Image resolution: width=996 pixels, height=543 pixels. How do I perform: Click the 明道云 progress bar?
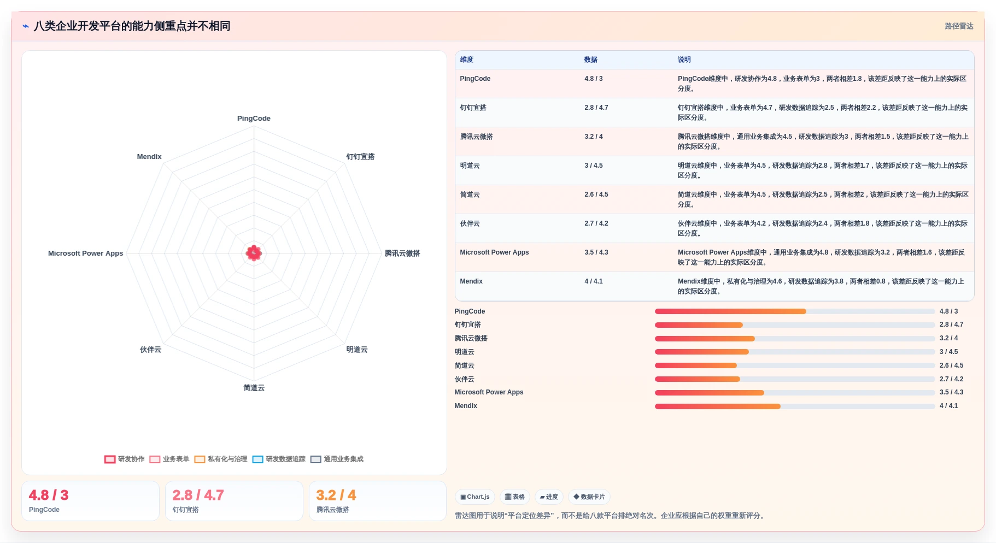point(795,352)
